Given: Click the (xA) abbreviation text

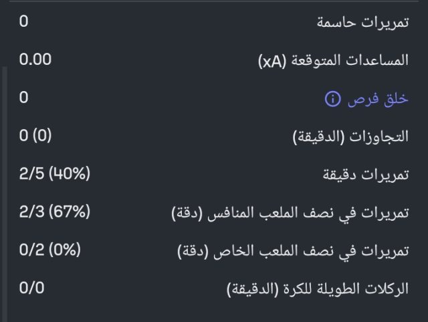Looking at the screenshot, I should 273,61.
